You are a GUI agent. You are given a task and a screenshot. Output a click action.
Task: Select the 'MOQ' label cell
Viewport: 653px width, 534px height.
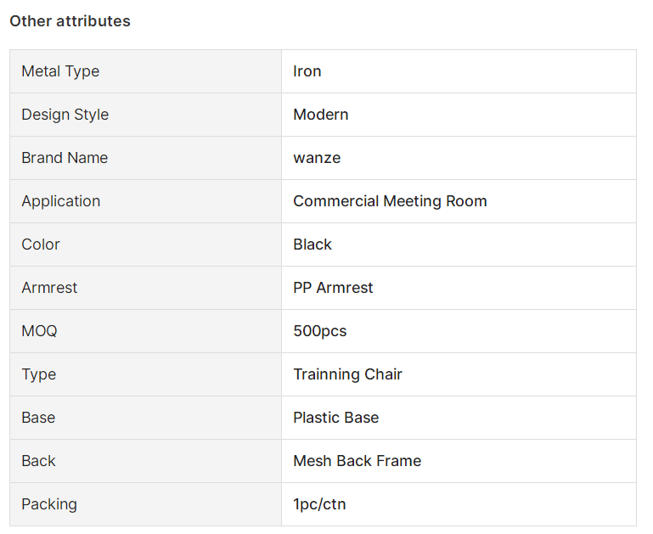pyautogui.click(x=146, y=331)
